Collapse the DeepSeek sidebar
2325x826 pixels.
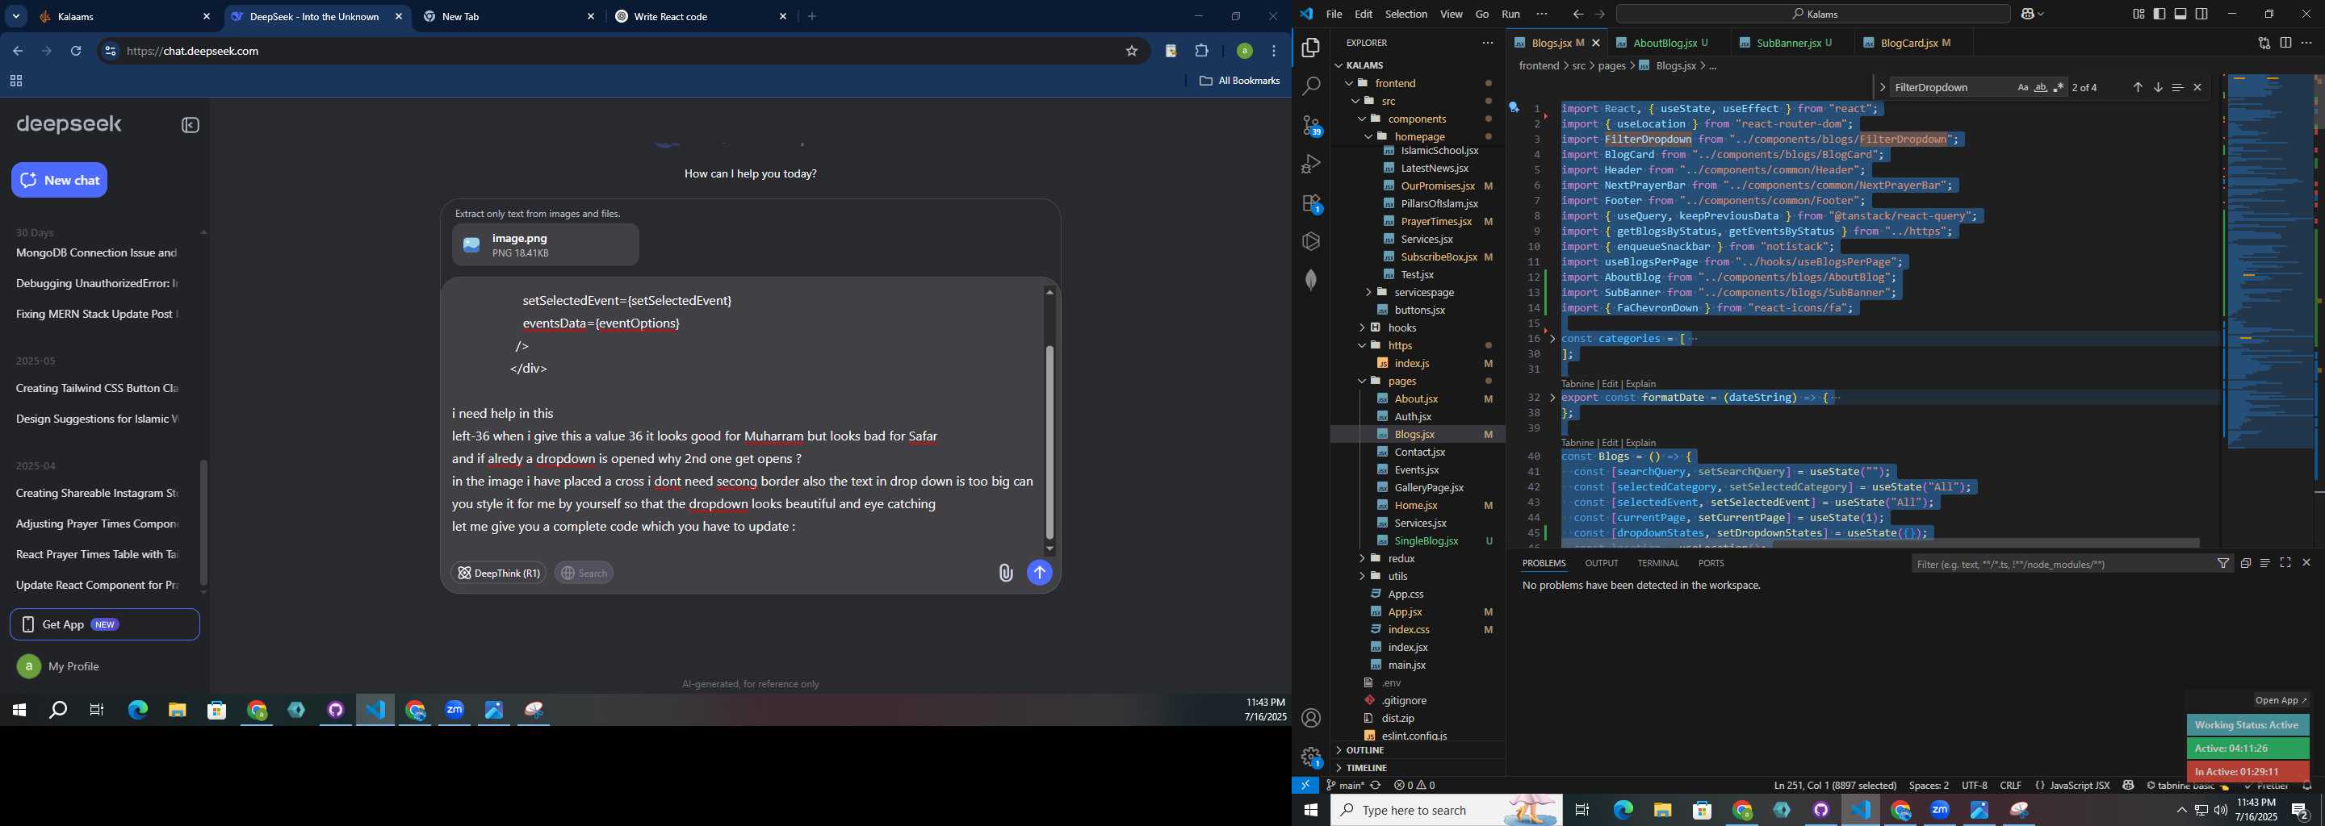point(191,125)
